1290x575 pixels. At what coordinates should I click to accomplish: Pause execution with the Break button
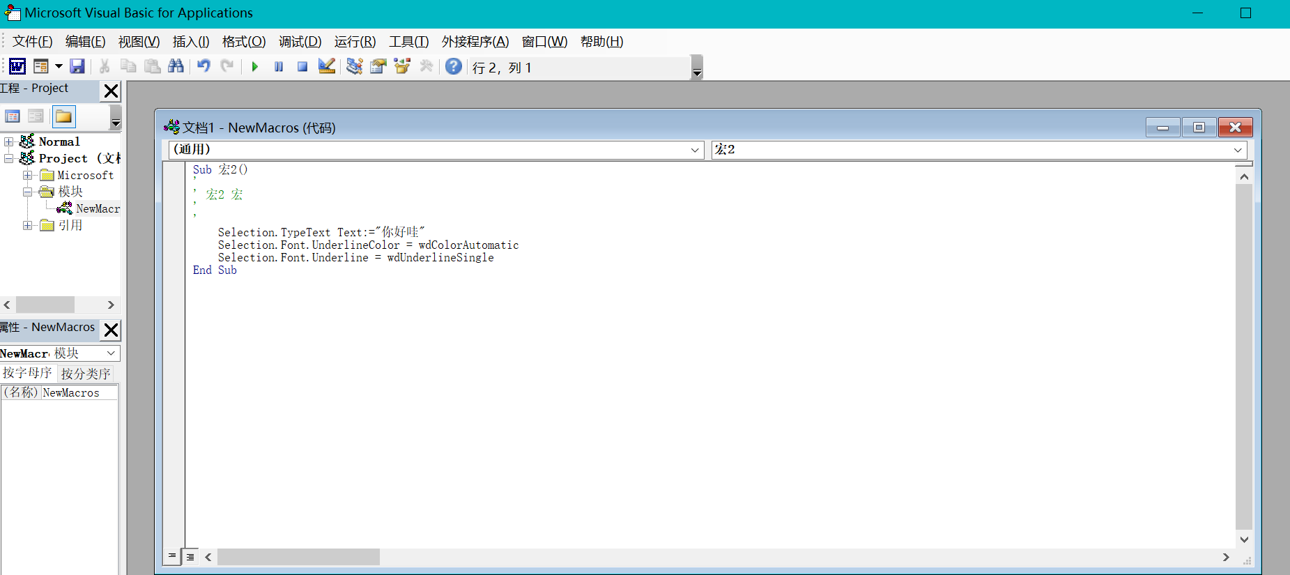279,66
